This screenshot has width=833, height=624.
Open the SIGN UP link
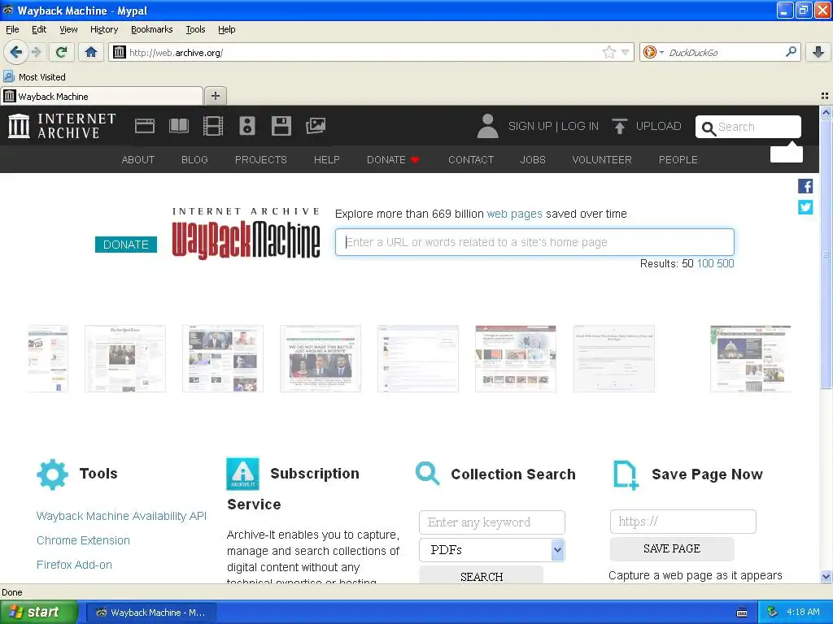click(530, 126)
